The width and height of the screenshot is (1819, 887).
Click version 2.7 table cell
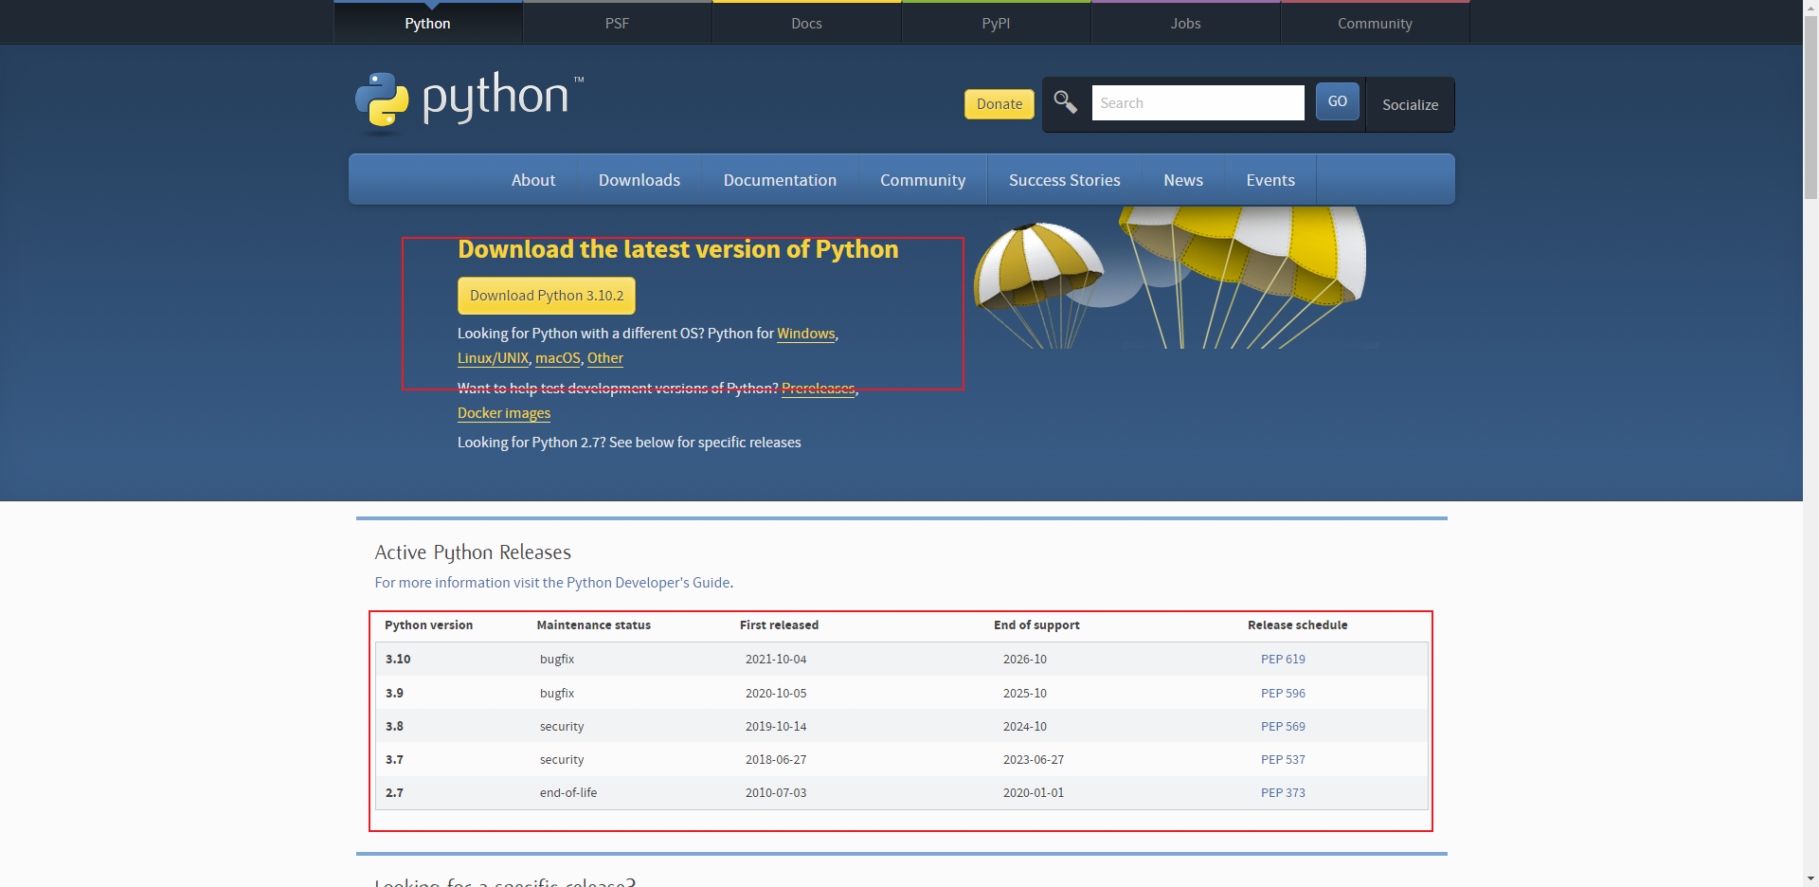pos(394,793)
